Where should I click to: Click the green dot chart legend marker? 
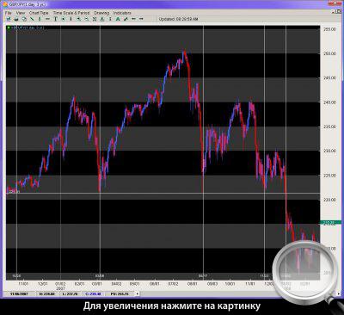[9, 28]
